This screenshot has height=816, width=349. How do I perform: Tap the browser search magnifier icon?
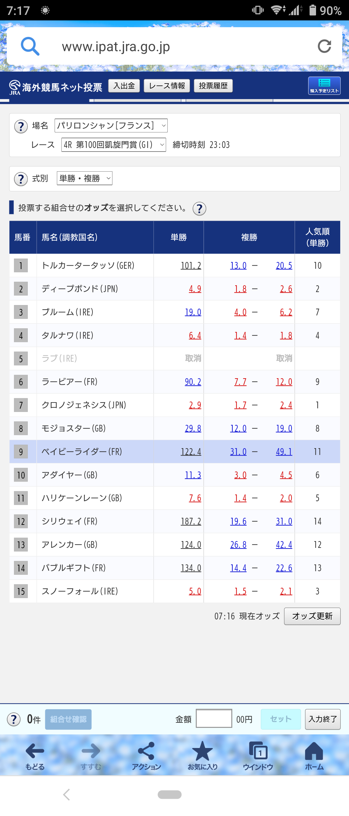tap(30, 46)
